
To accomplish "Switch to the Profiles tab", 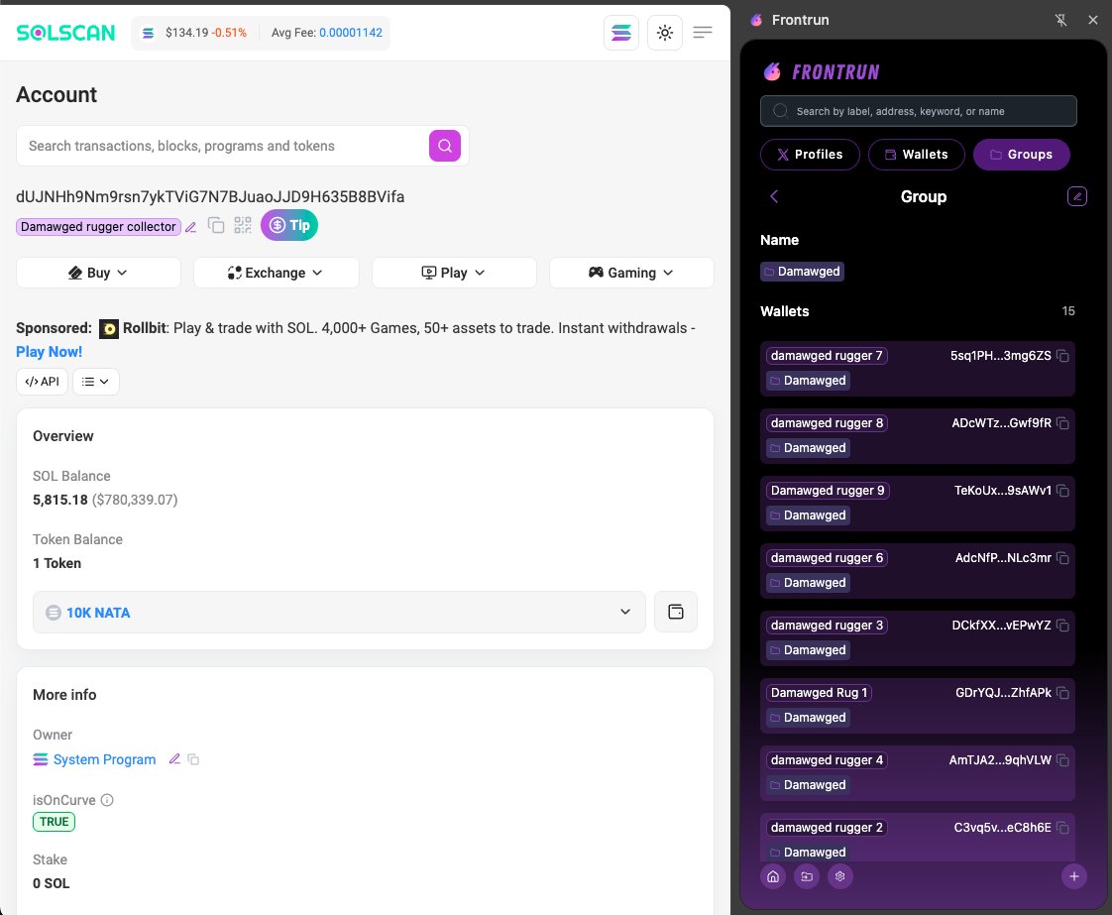I will (x=810, y=155).
